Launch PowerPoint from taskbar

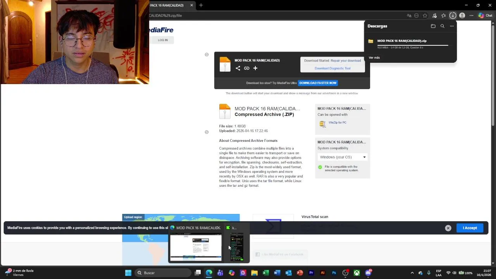pyautogui.click(x=300, y=273)
